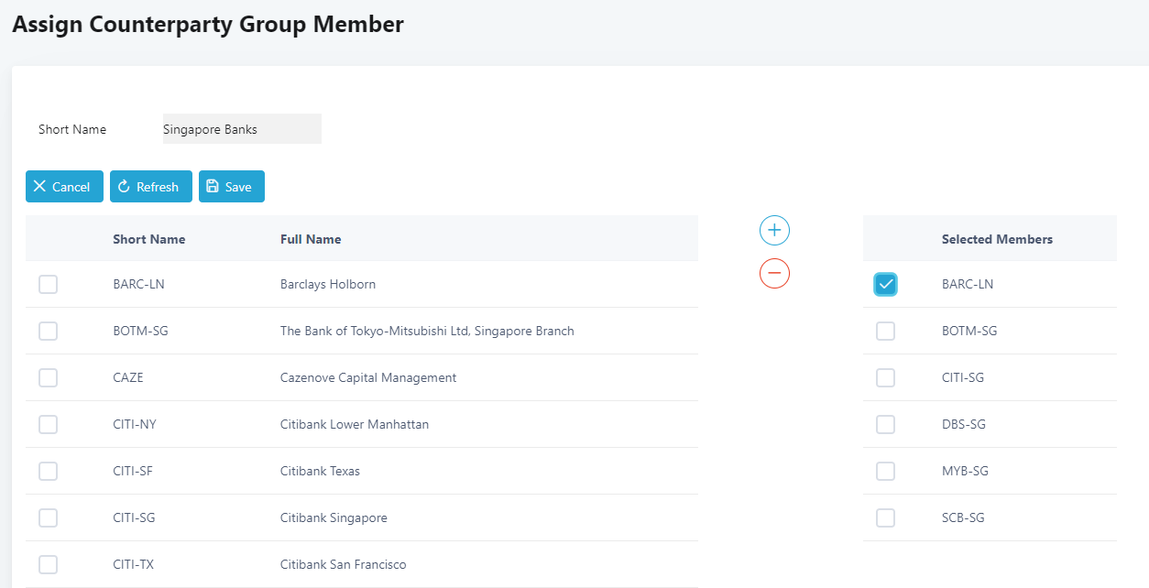This screenshot has width=1149, height=588.
Task: Click the red minus remove icon
Action: (x=774, y=273)
